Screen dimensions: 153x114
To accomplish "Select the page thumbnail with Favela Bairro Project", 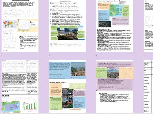I will (x=114, y=86).
